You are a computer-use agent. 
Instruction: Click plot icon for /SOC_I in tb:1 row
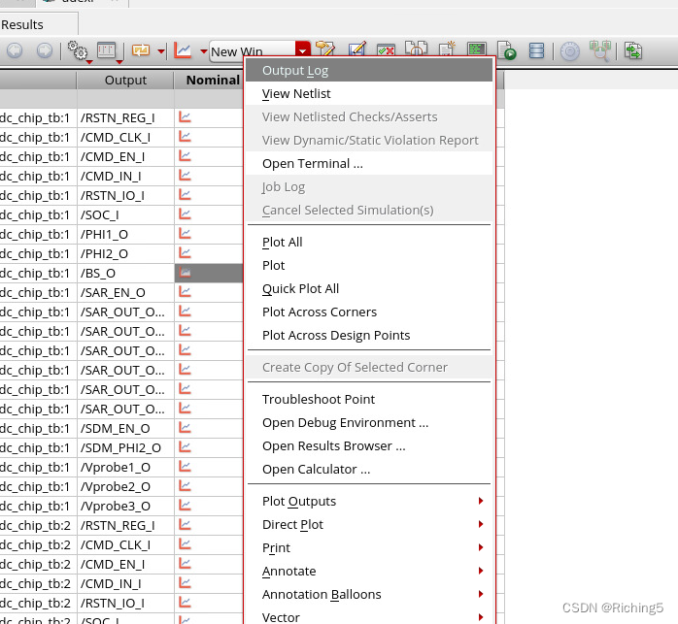click(x=186, y=213)
